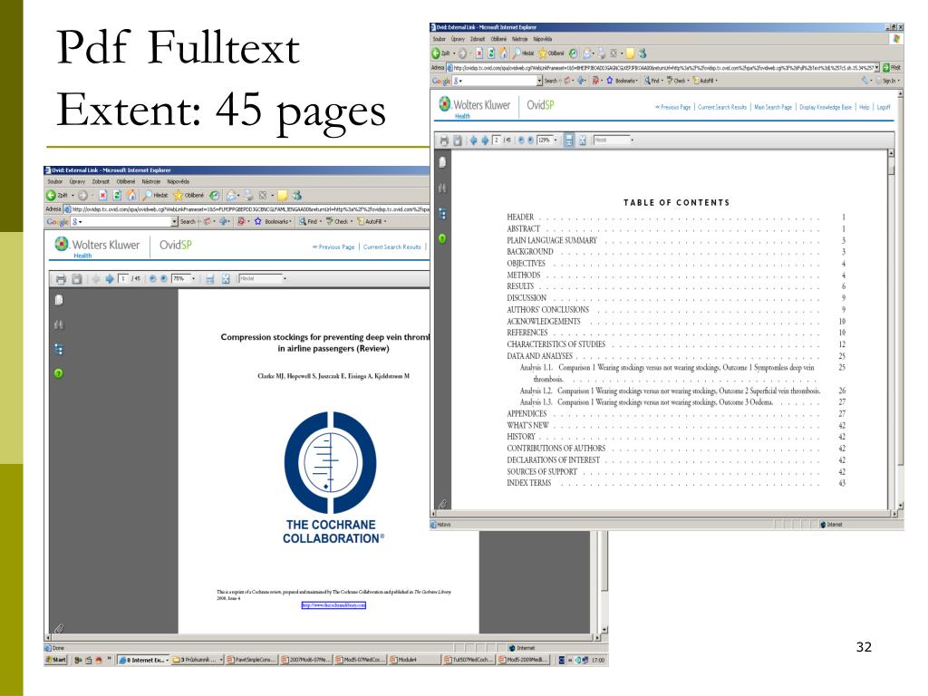Expand the address bar dropdown in the right IE window

click(x=877, y=67)
